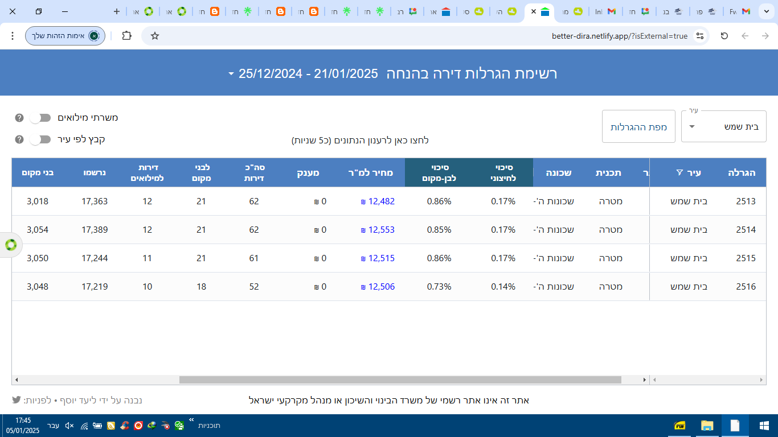Click the מפת ההגרלות button
778x437 pixels.
(x=638, y=127)
